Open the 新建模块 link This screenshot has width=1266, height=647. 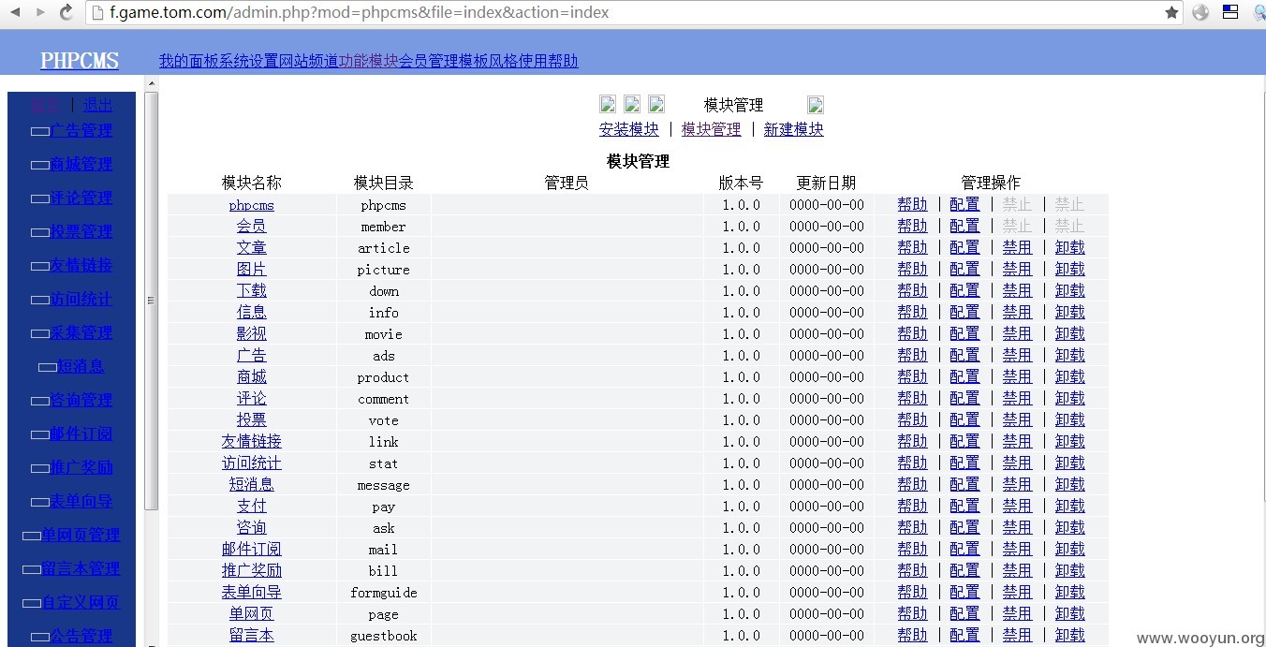point(794,129)
